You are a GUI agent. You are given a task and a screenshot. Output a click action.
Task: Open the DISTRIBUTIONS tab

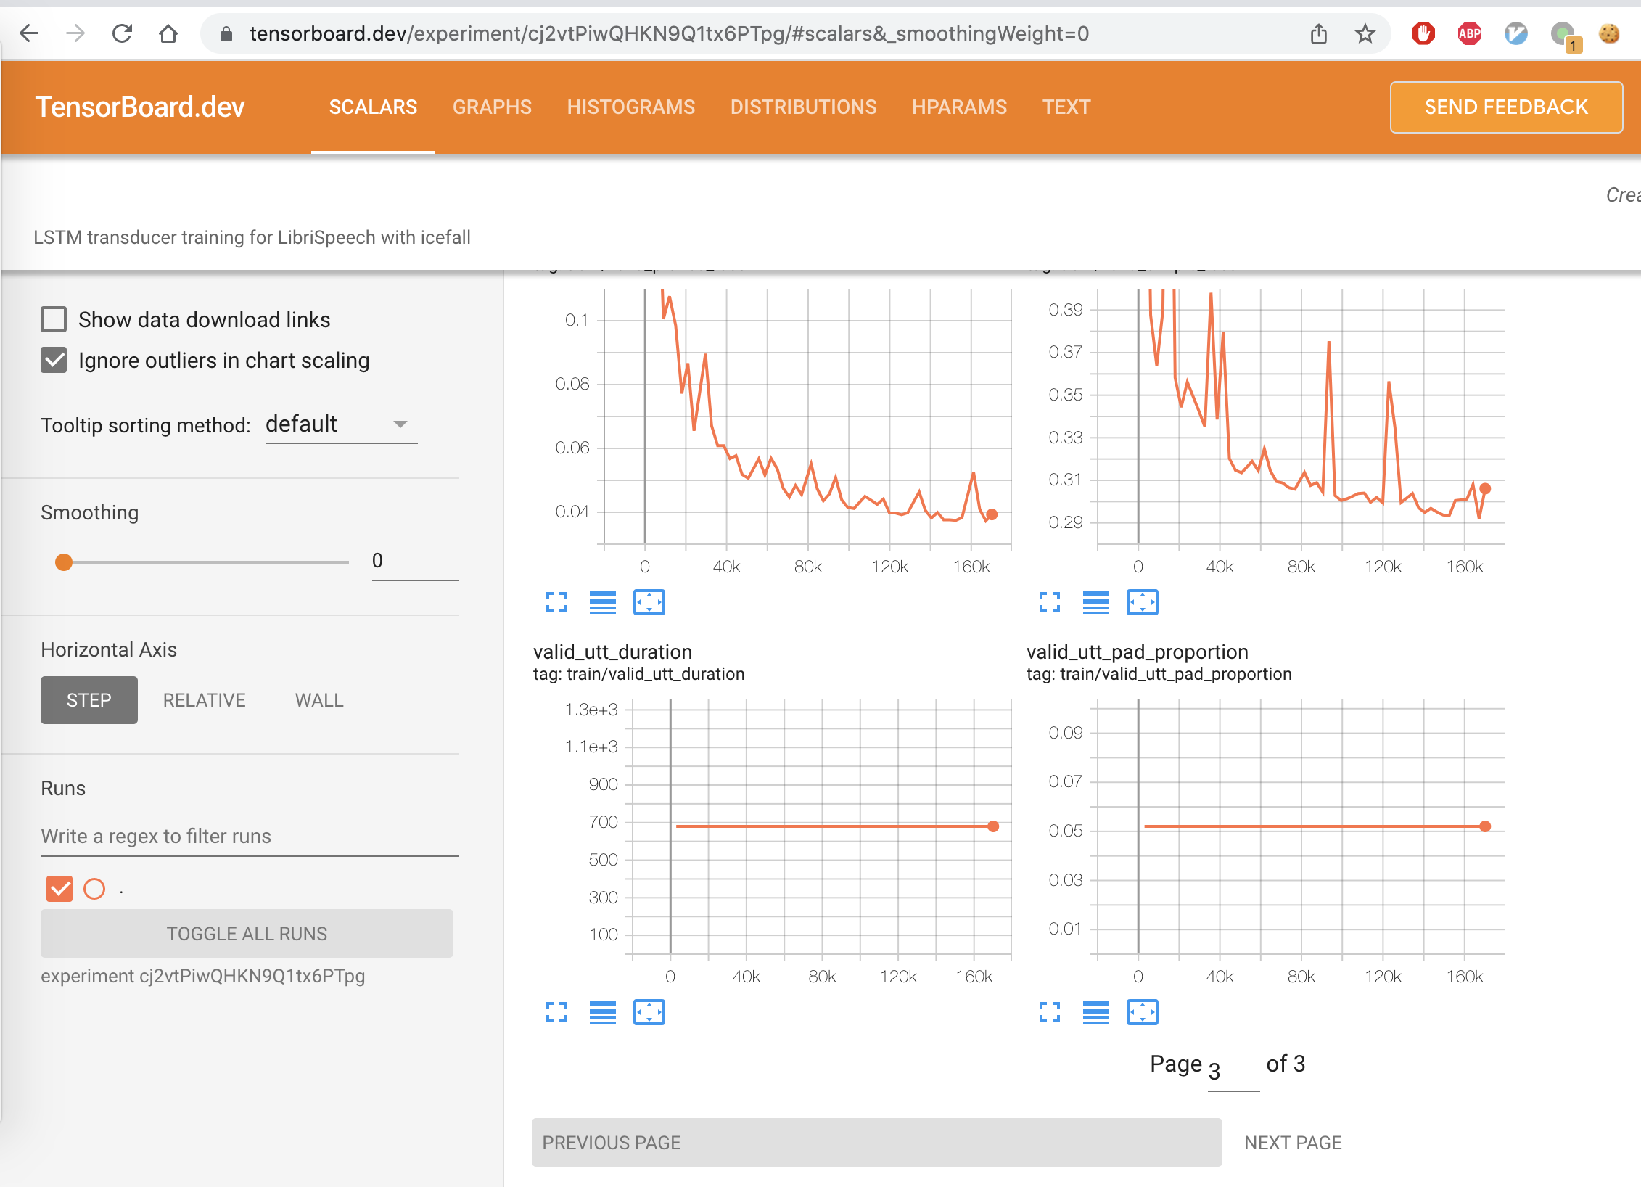[x=803, y=107]
